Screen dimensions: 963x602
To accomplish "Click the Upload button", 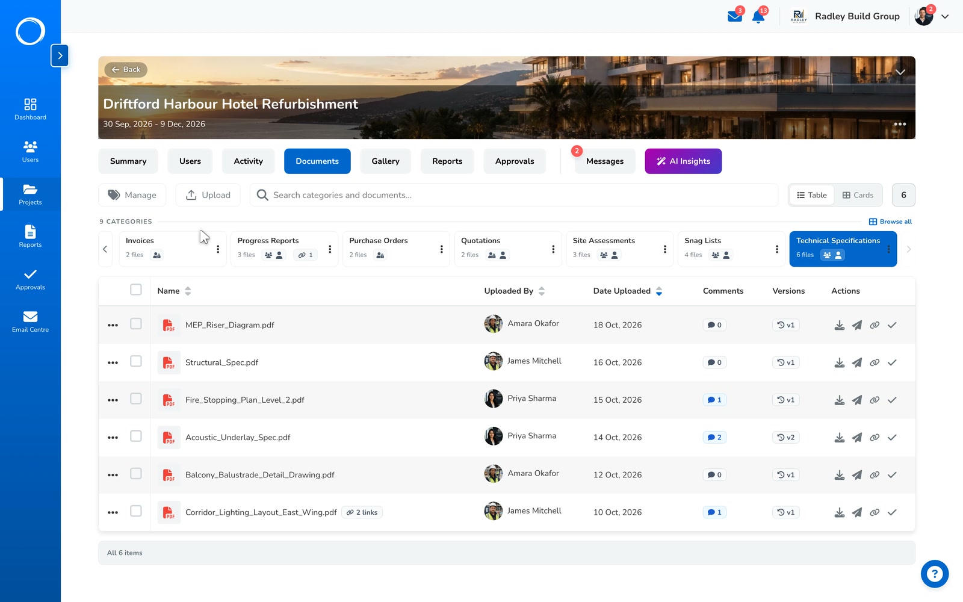I will [208, 195].
